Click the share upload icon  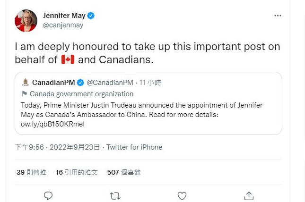(249, 195)
